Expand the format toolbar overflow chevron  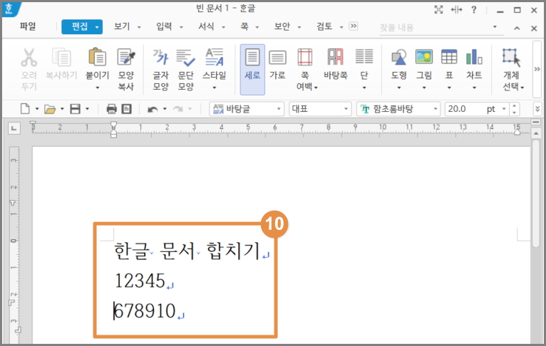537,109
